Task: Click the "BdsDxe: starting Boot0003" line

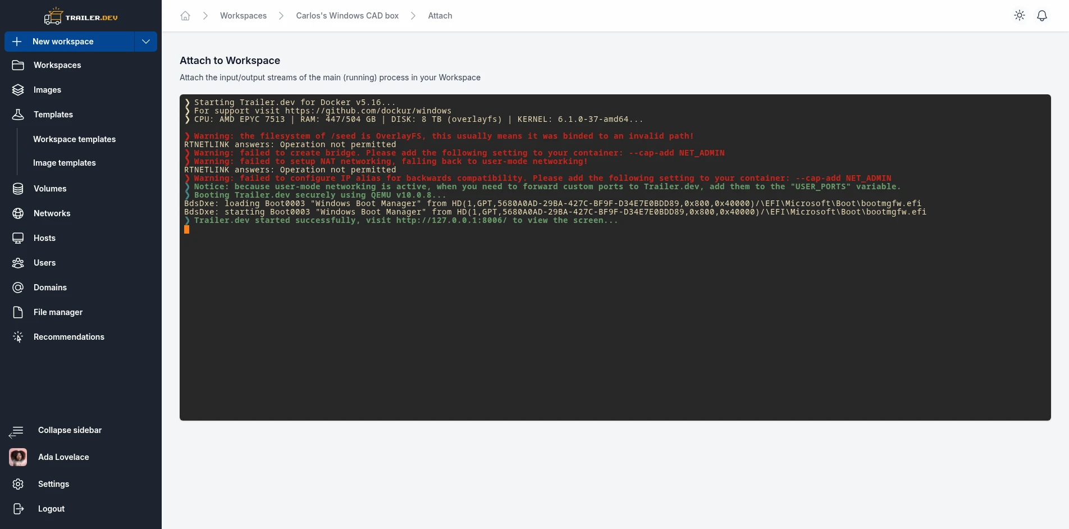Action: 555,212
